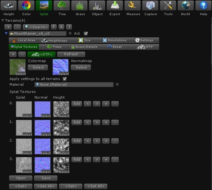Click plus button above Colormap
This screenshot has height=190, width=212.
coord(13,55)
